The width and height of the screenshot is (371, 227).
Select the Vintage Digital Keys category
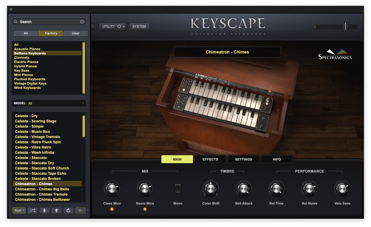click(x=47, y=83)
